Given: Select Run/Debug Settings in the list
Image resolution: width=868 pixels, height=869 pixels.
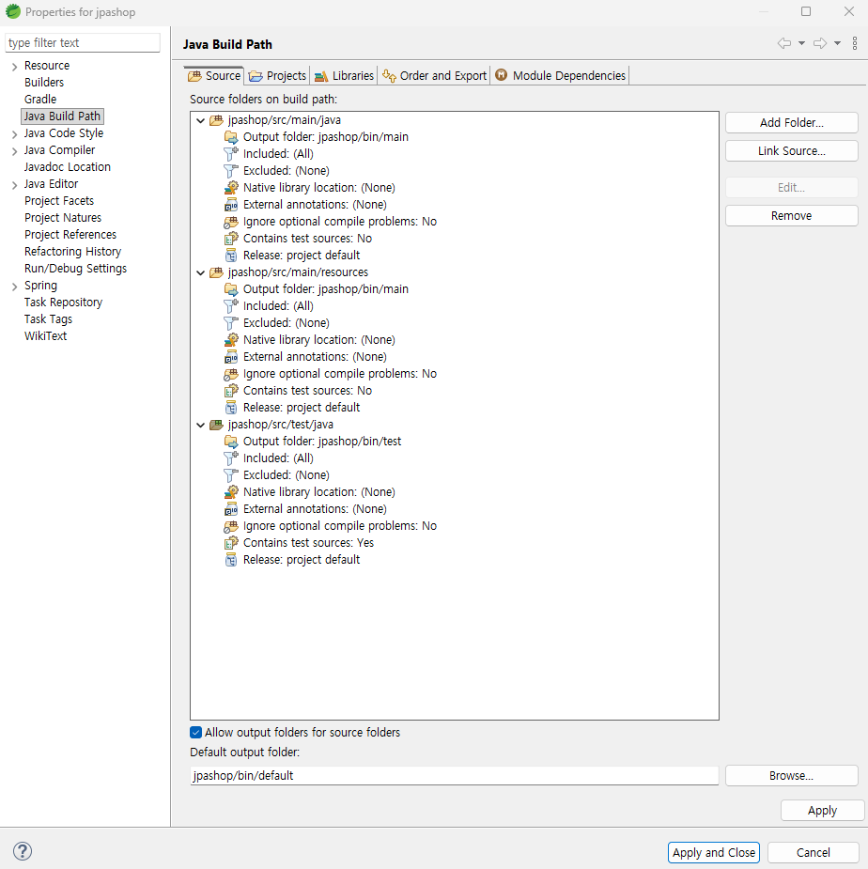Looking at the screenshot, I should (x=75, y=269).
